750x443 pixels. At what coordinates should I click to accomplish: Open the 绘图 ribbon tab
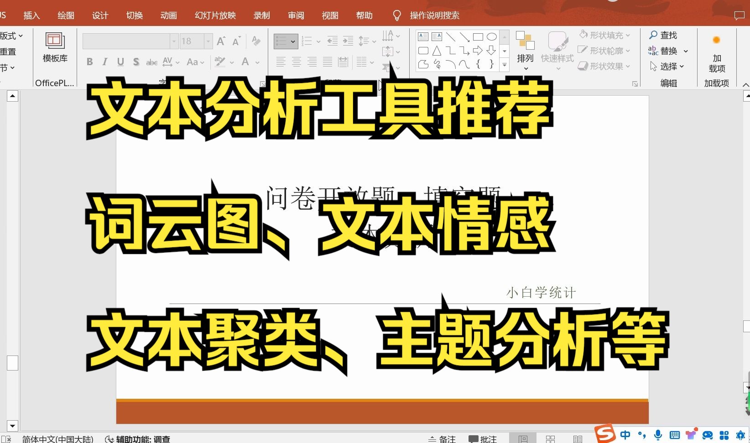pos(66,15)
